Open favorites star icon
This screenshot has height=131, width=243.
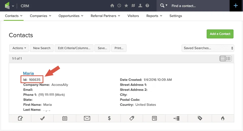126,5
